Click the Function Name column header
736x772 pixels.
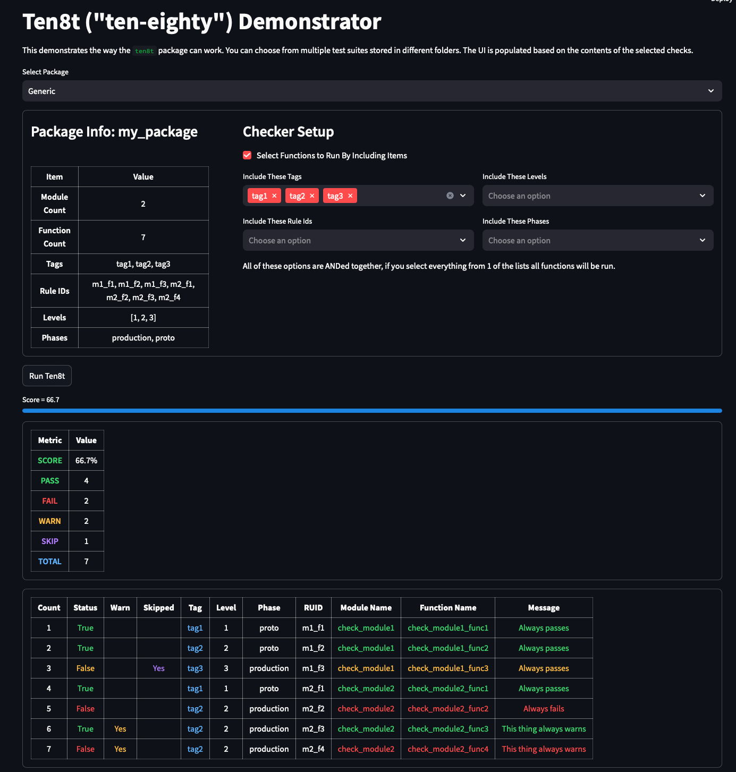(x=448, y=608)
